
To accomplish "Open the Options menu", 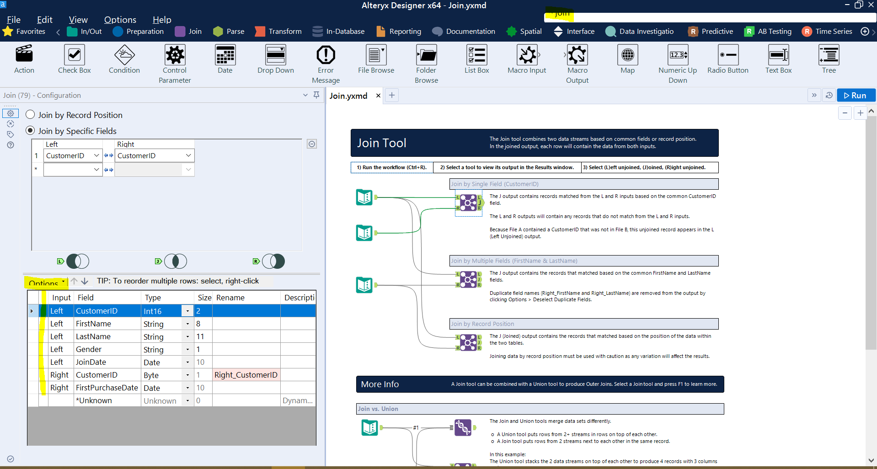I will click(120, 20).
